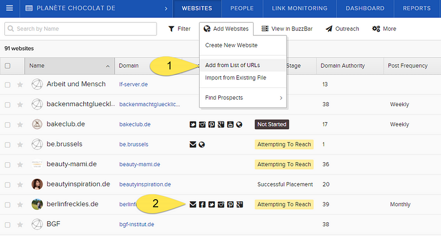Open the More options dropdown
Image resolution: width=441 pixels, height=236 pixels.
[x=384, y=29]
